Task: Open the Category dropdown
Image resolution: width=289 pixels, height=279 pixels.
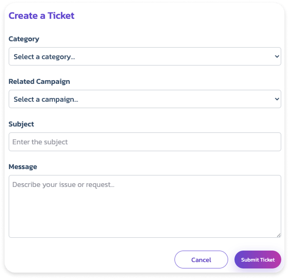Action: click(145, 56)
